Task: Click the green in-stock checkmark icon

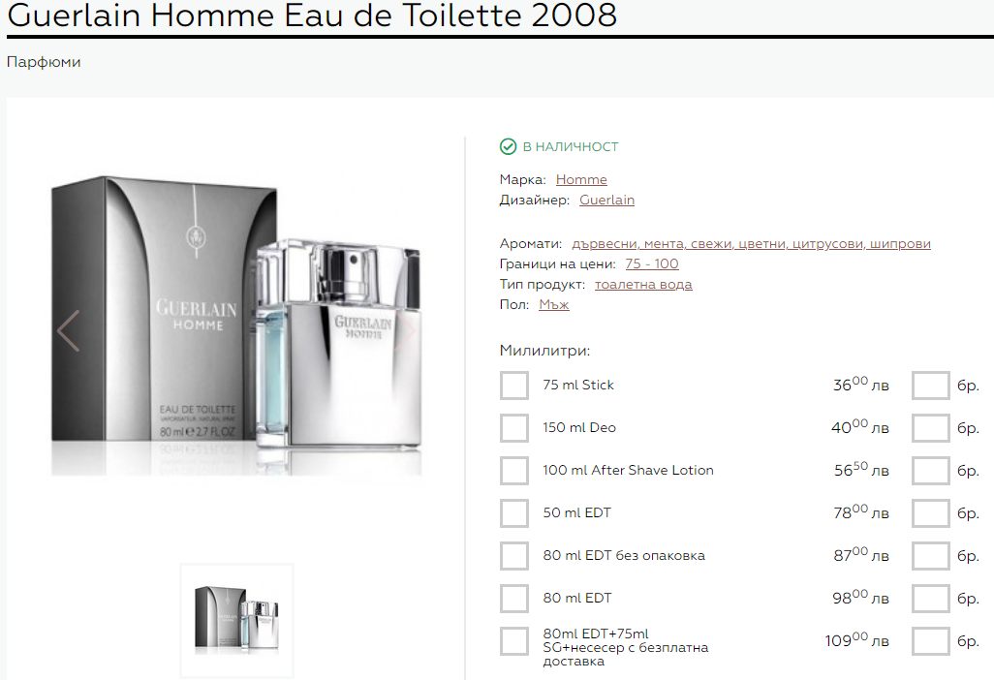Action: 508,147
